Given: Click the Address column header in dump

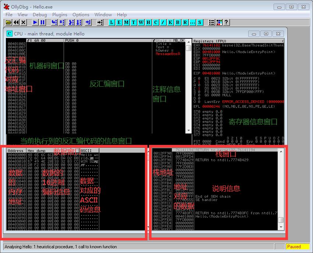Looking at the screenshot, I should pos(17,150).
